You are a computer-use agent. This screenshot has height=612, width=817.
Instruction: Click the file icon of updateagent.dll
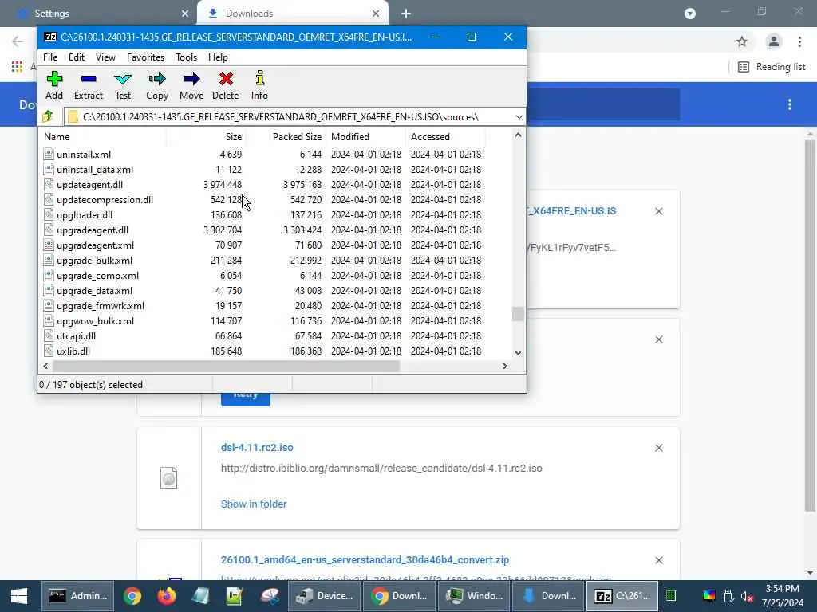coord(49,184)
